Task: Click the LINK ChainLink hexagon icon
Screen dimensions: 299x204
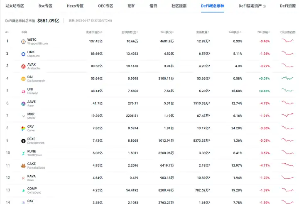Action: (23, 54)
